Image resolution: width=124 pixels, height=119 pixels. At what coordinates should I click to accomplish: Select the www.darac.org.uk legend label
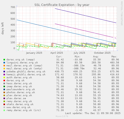click(18, 107)
